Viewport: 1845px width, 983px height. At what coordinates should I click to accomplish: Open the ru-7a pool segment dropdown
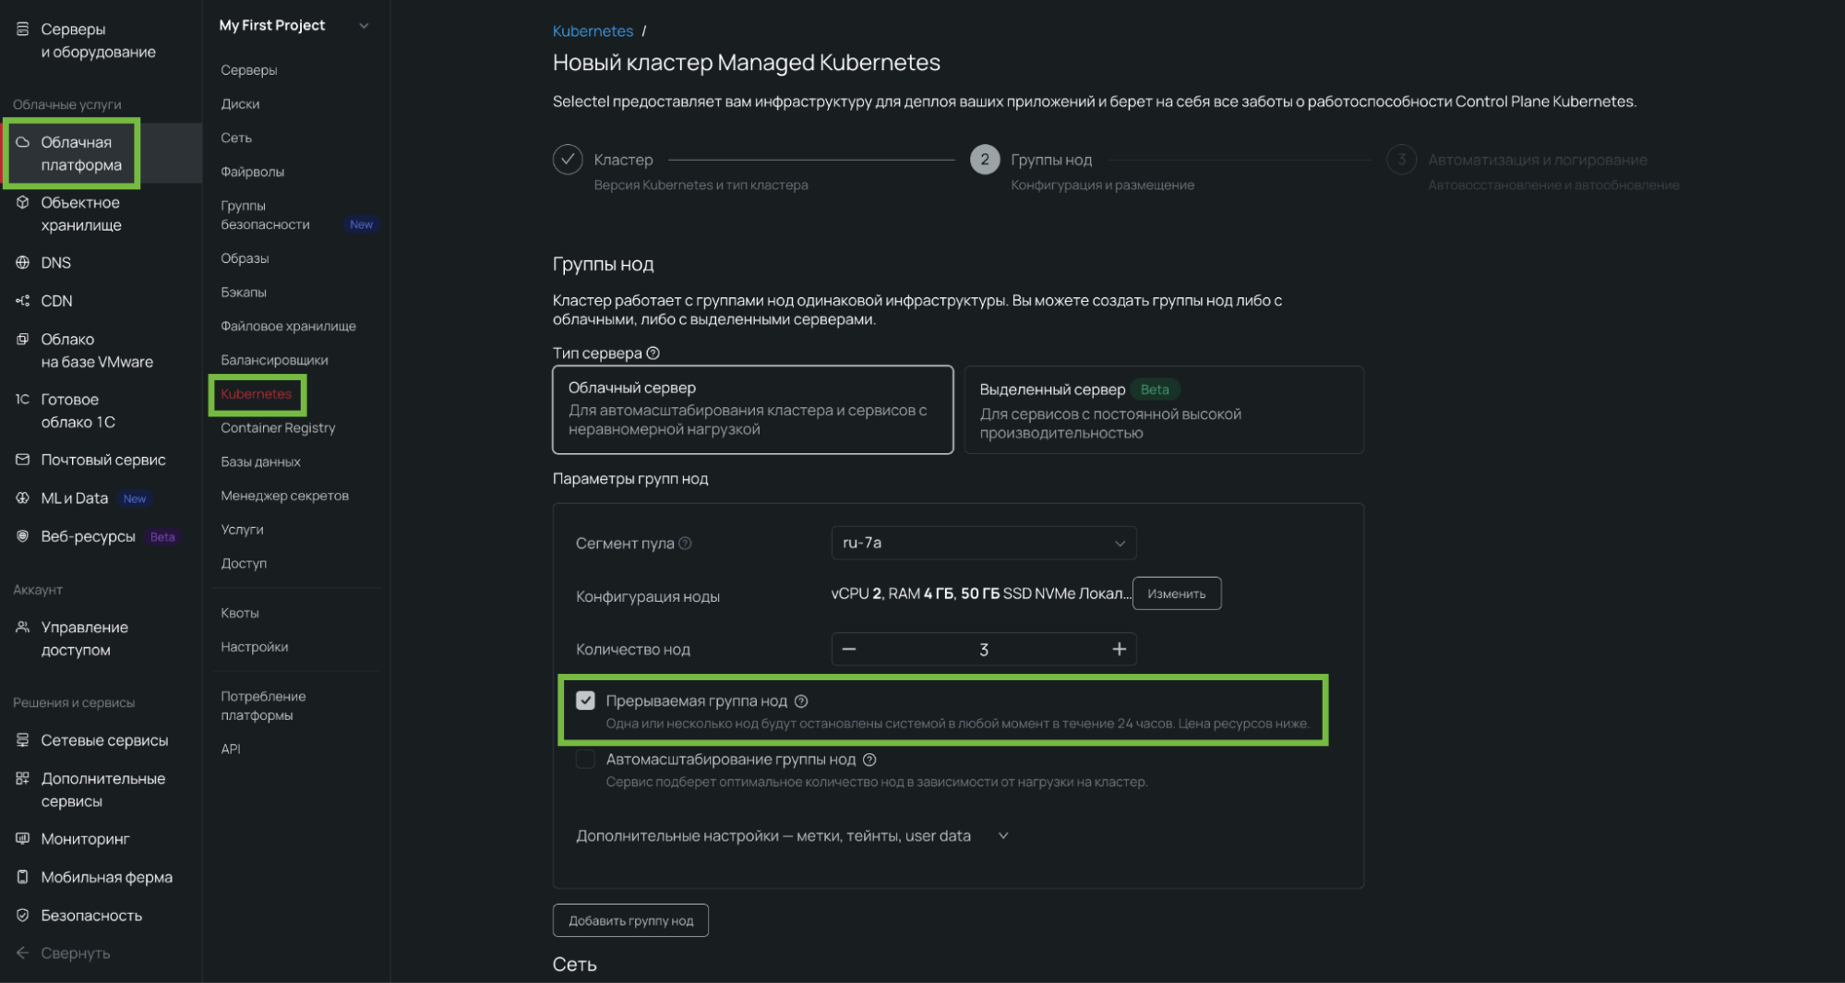982,543
